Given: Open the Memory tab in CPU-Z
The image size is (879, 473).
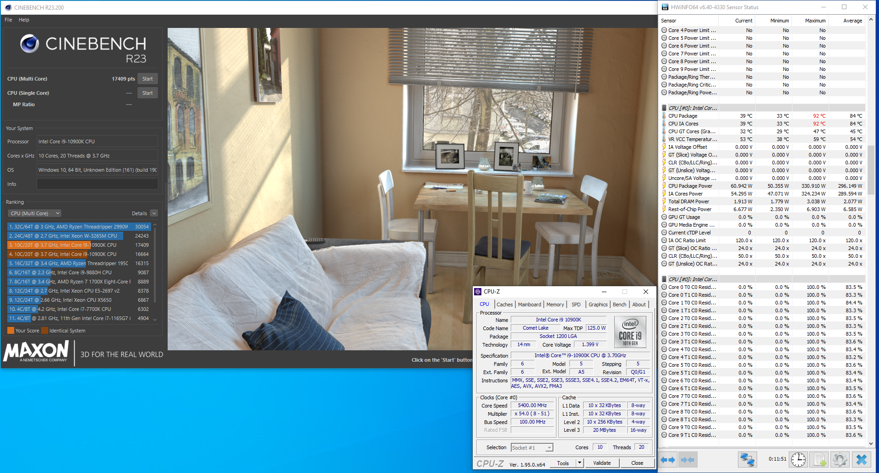Looking at the screenshot, I should 555,304.
